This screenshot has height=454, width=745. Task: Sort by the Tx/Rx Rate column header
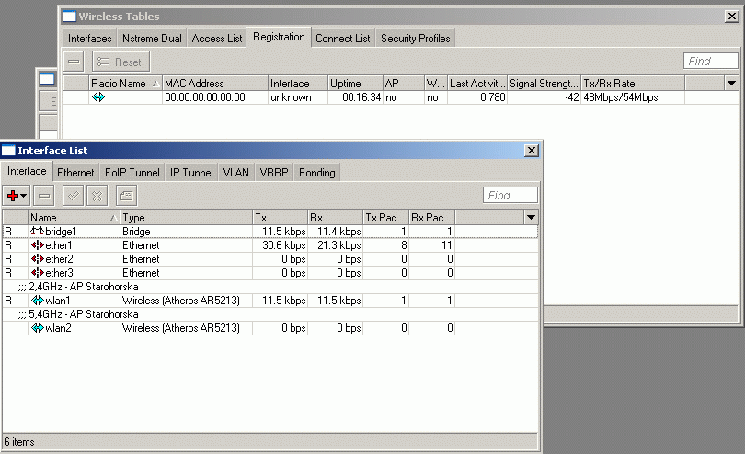point(633,83)
